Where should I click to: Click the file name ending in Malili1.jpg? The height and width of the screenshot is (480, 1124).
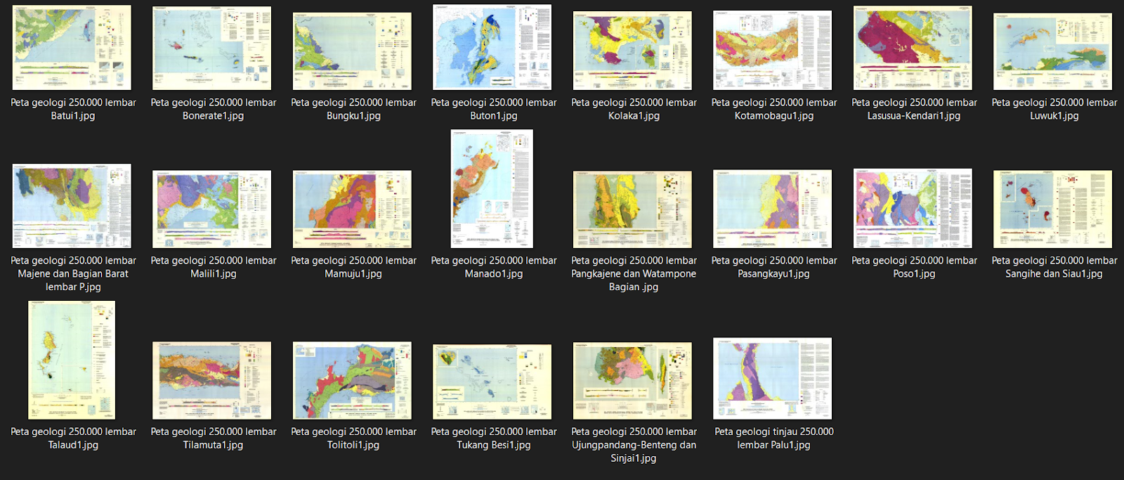tap(214, 267)
